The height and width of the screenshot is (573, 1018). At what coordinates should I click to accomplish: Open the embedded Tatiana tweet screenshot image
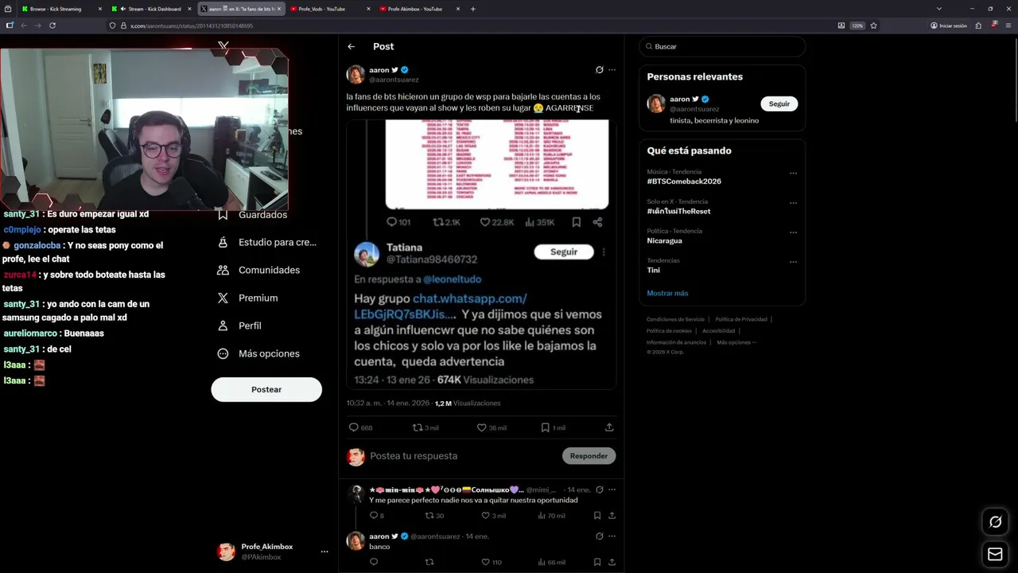(481, 255)
